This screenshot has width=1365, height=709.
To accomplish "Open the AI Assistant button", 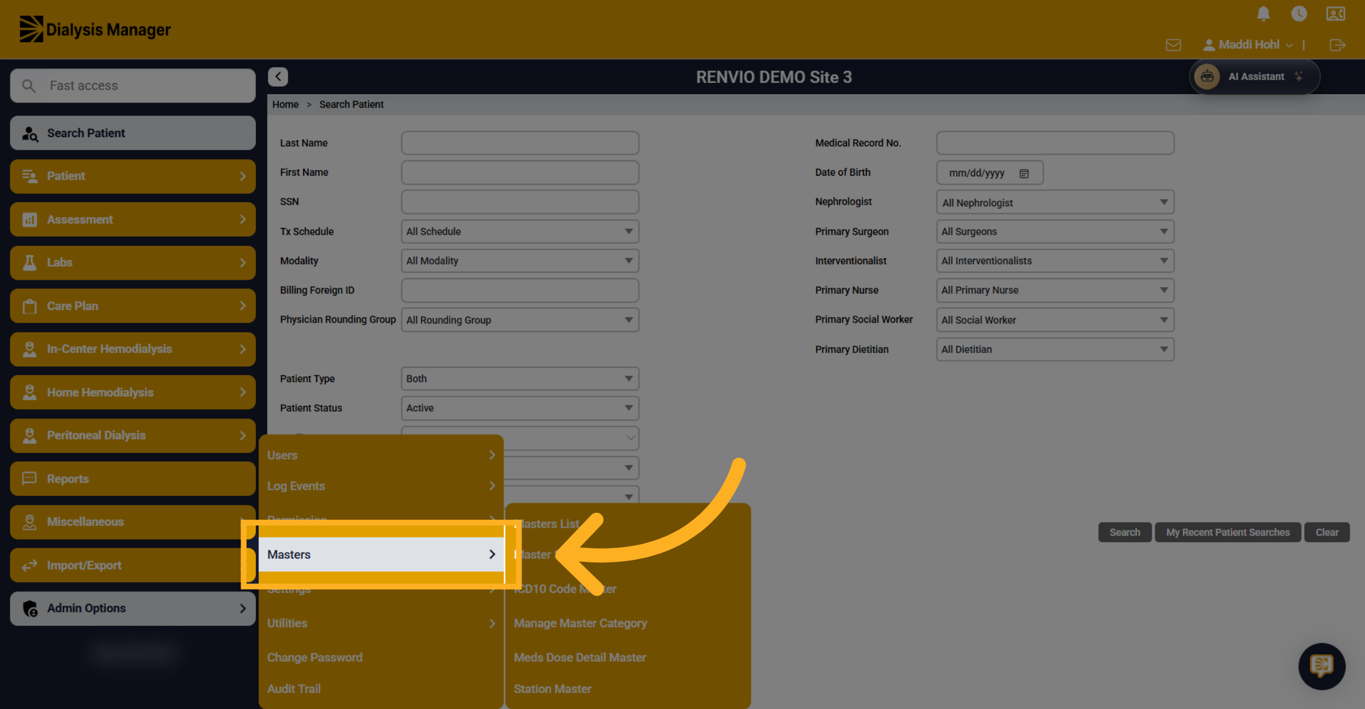I will click(x=1254, y=77).
